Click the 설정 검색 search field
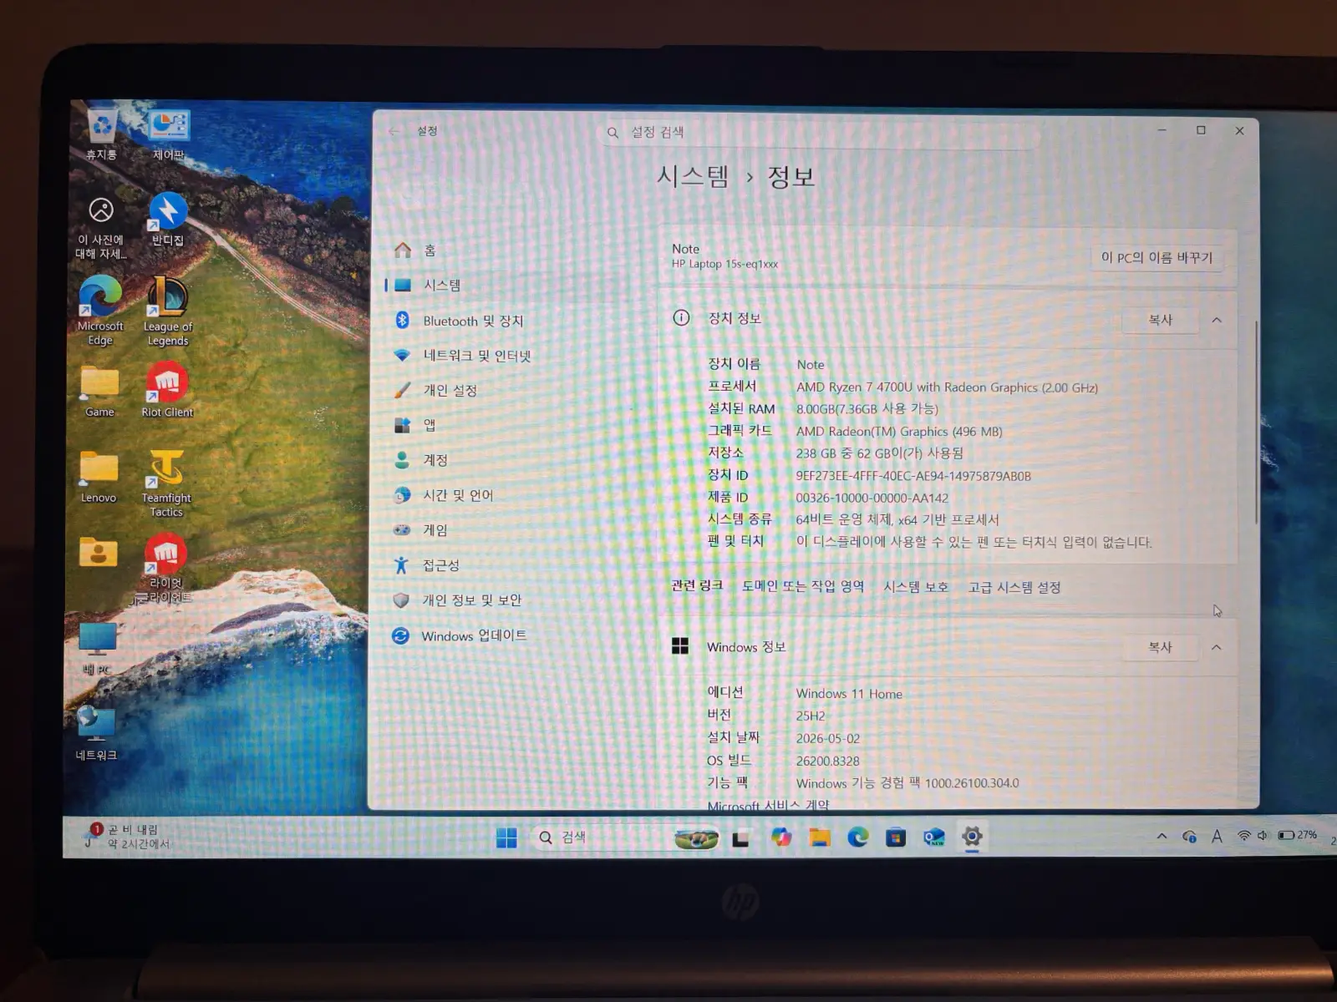 pos(819,132)
